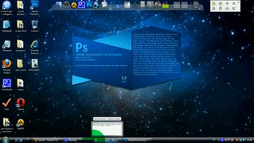Click the globe browser icon in dock
This screenshot has width=254, height=143.
pyautogui.click(x=97, y=4)
